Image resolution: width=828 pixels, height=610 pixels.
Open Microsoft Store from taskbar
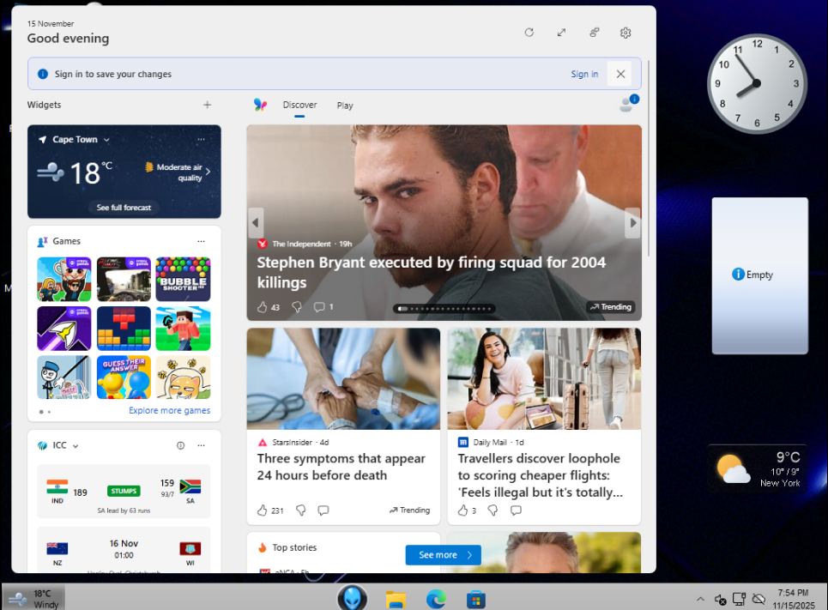pos(476,600)
